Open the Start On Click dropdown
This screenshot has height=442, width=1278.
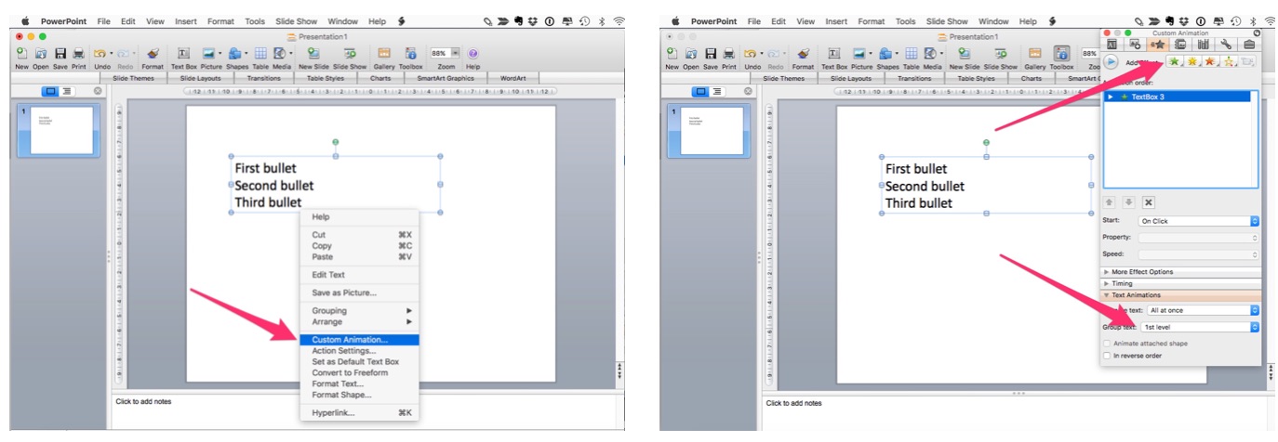click(1198, 221)
